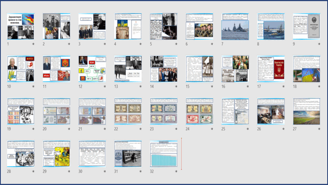The image size is (328, 185).
Task: Click the transition star under slide 5
Action: pyautogui.click(x=176, y=44)
